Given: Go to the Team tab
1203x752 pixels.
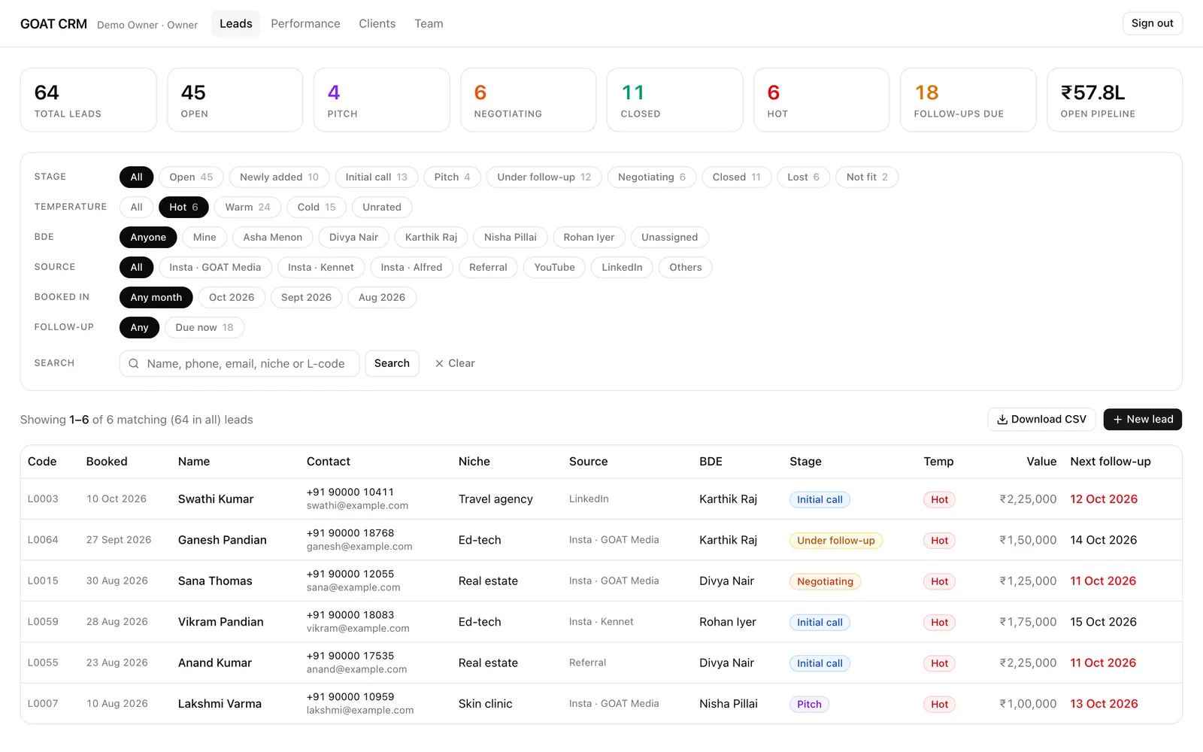Looking at the screenshot, I should (429, 24).
